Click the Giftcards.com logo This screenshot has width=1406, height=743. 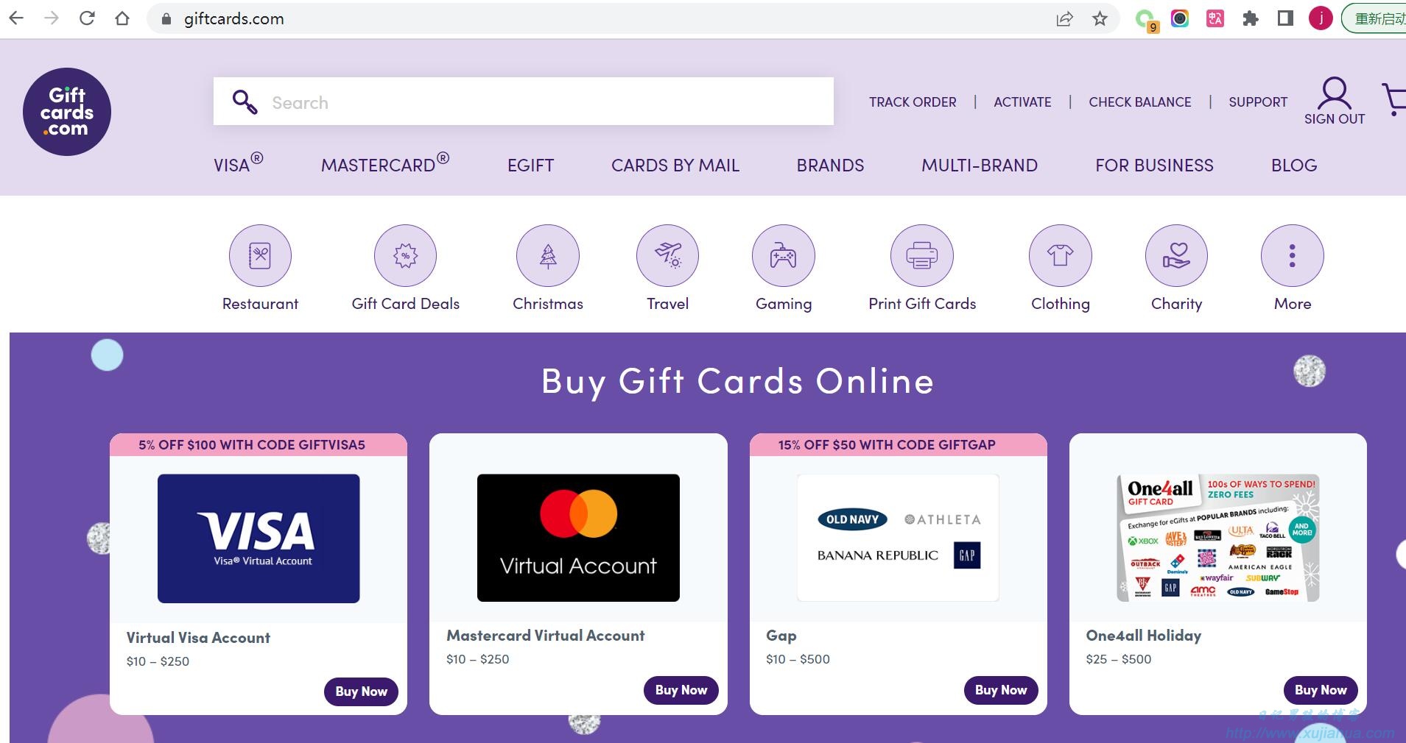coord(67,112)
